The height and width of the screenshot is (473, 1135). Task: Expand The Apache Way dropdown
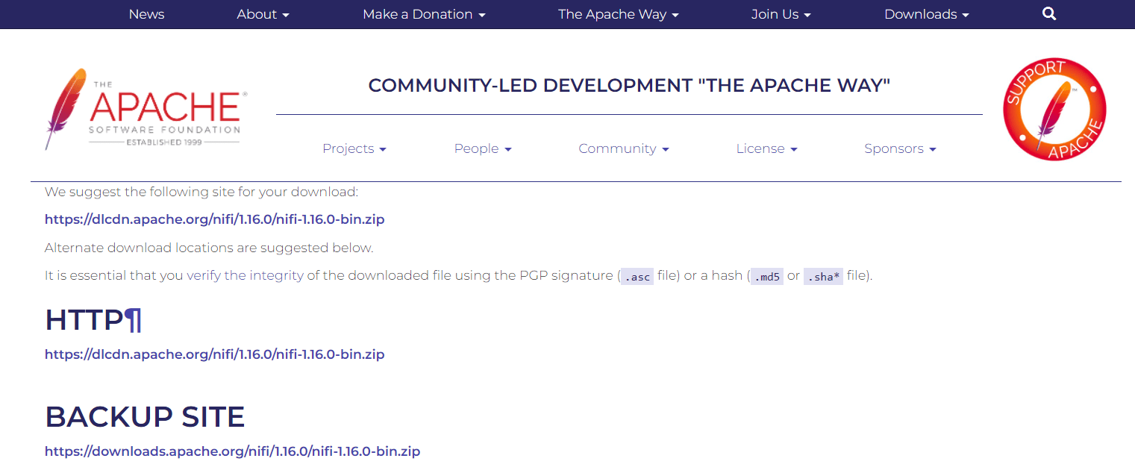click(x=618, y=13)
